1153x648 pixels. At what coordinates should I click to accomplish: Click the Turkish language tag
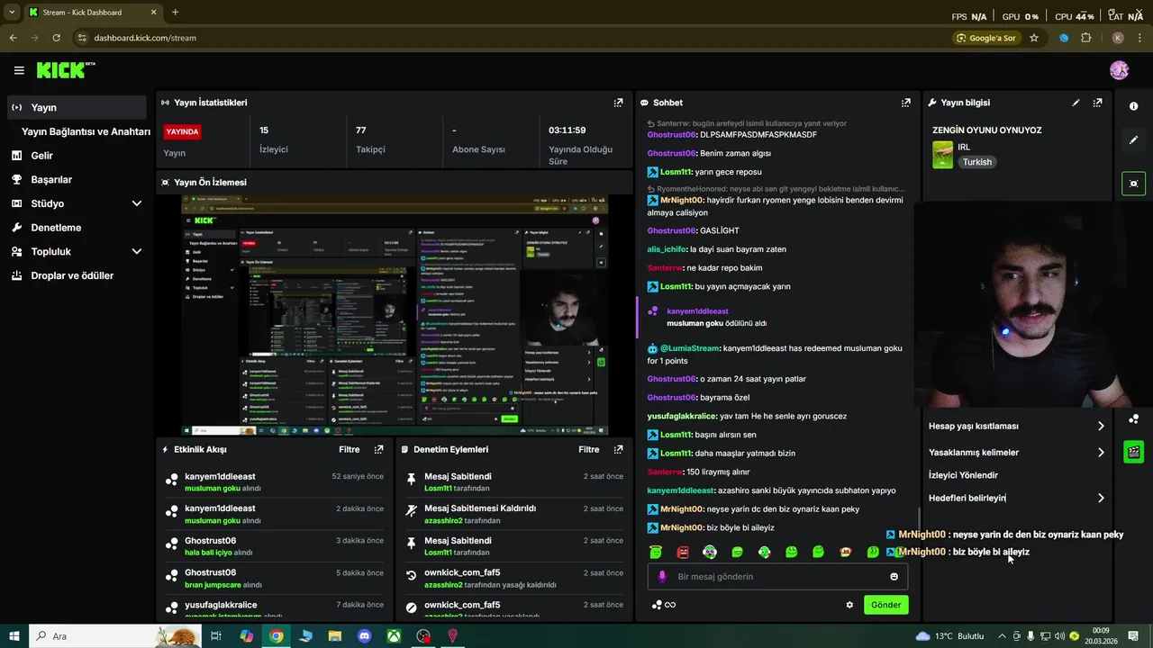(x=976, y=162)
